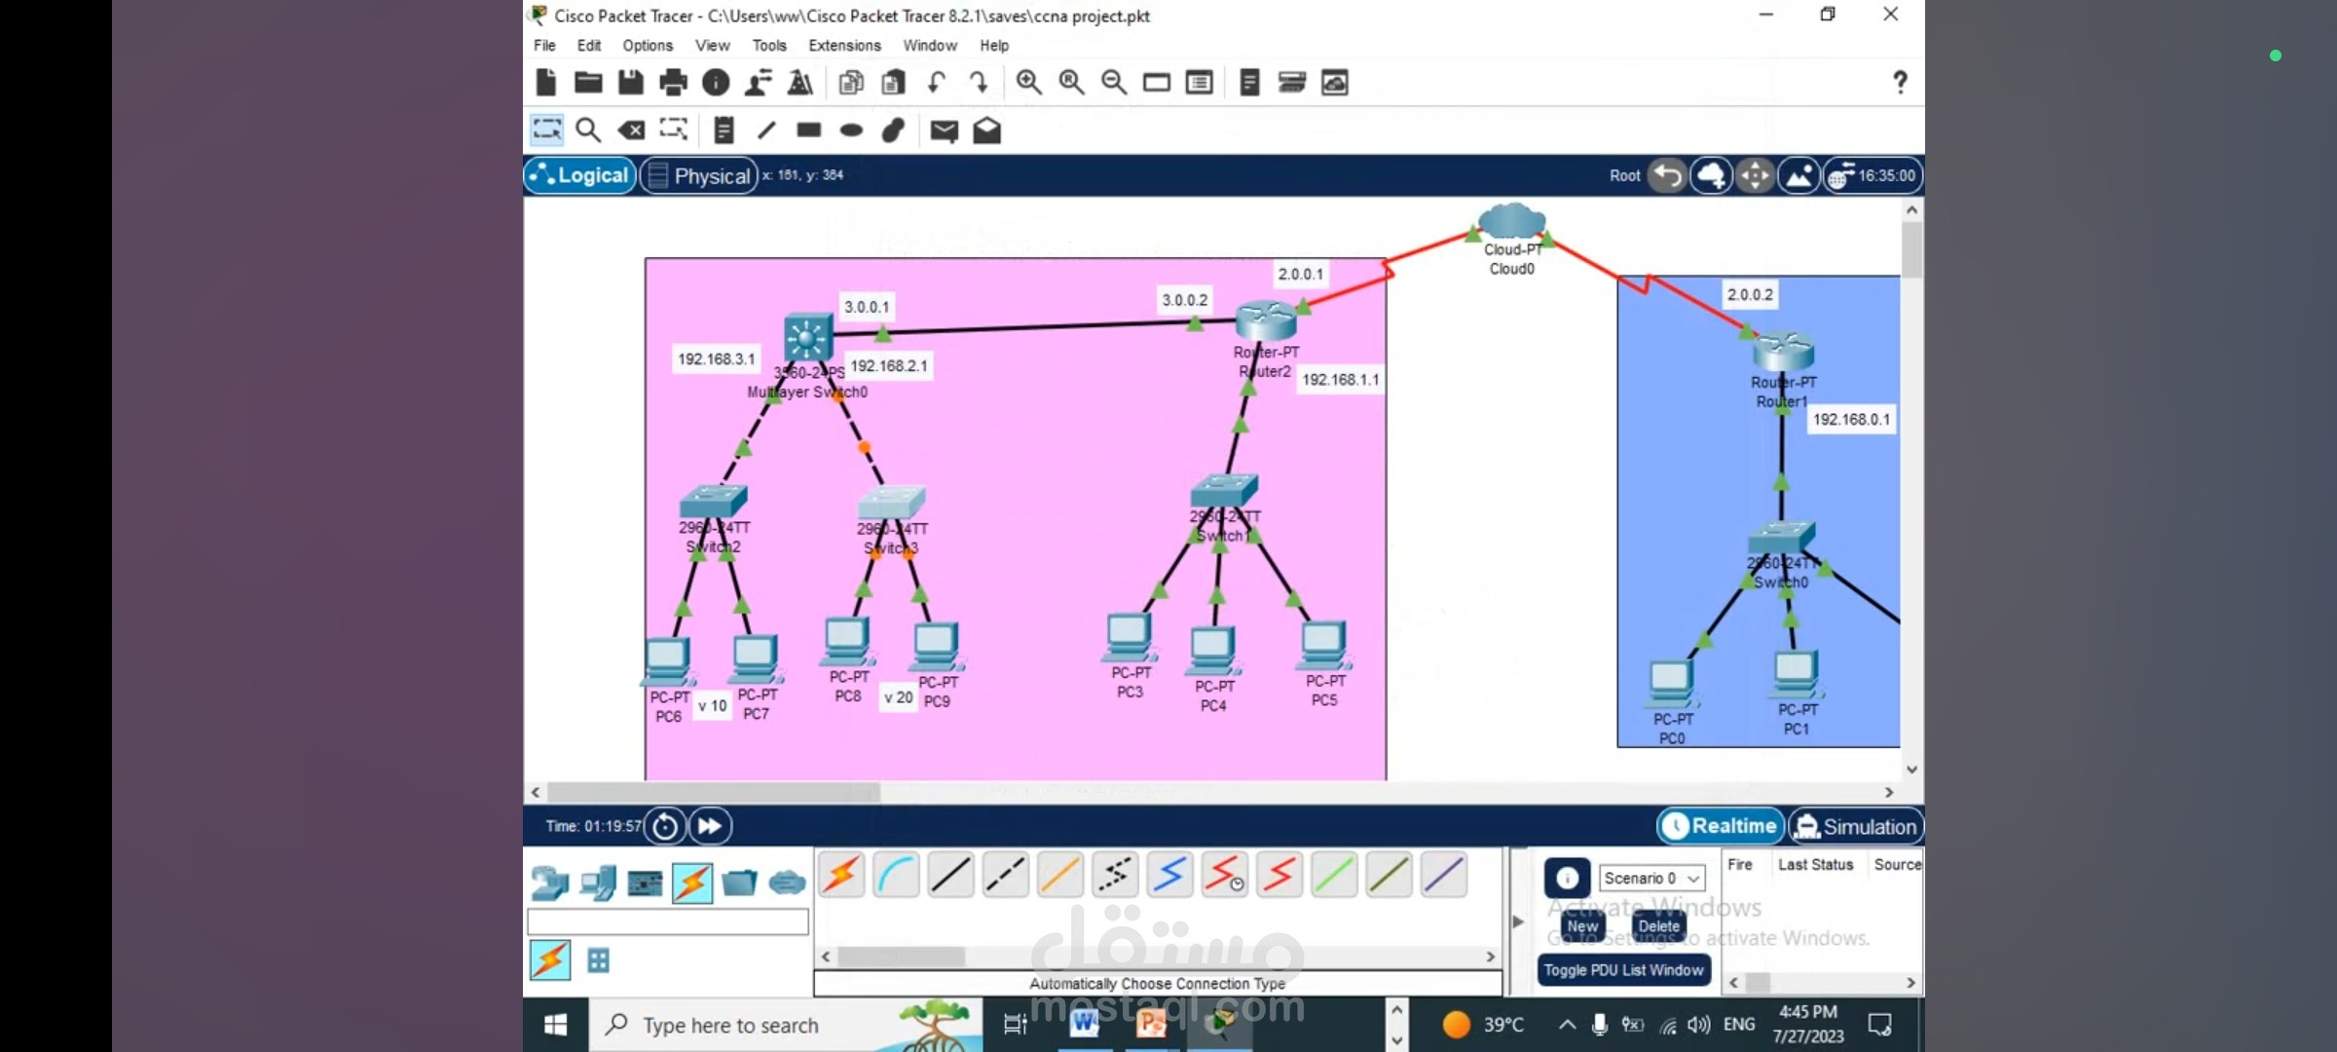The image size is (2337, 1052).
Task: Open the Extensions menu
Action: 844,45
